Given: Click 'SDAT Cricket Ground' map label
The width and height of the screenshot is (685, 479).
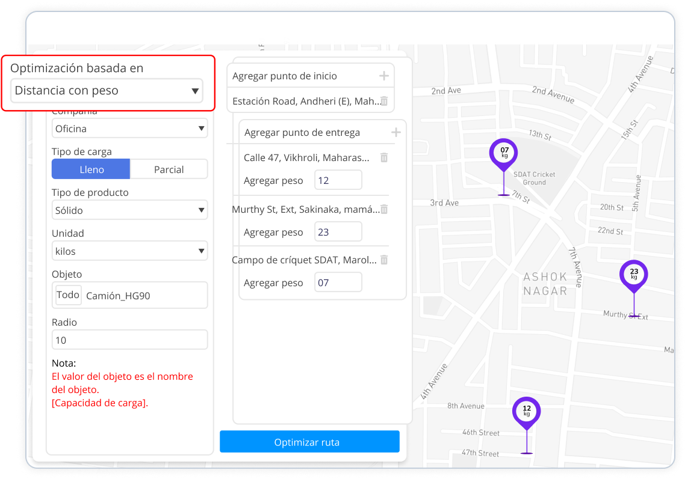Looking at the screenshot, I should tap(535, 178).
